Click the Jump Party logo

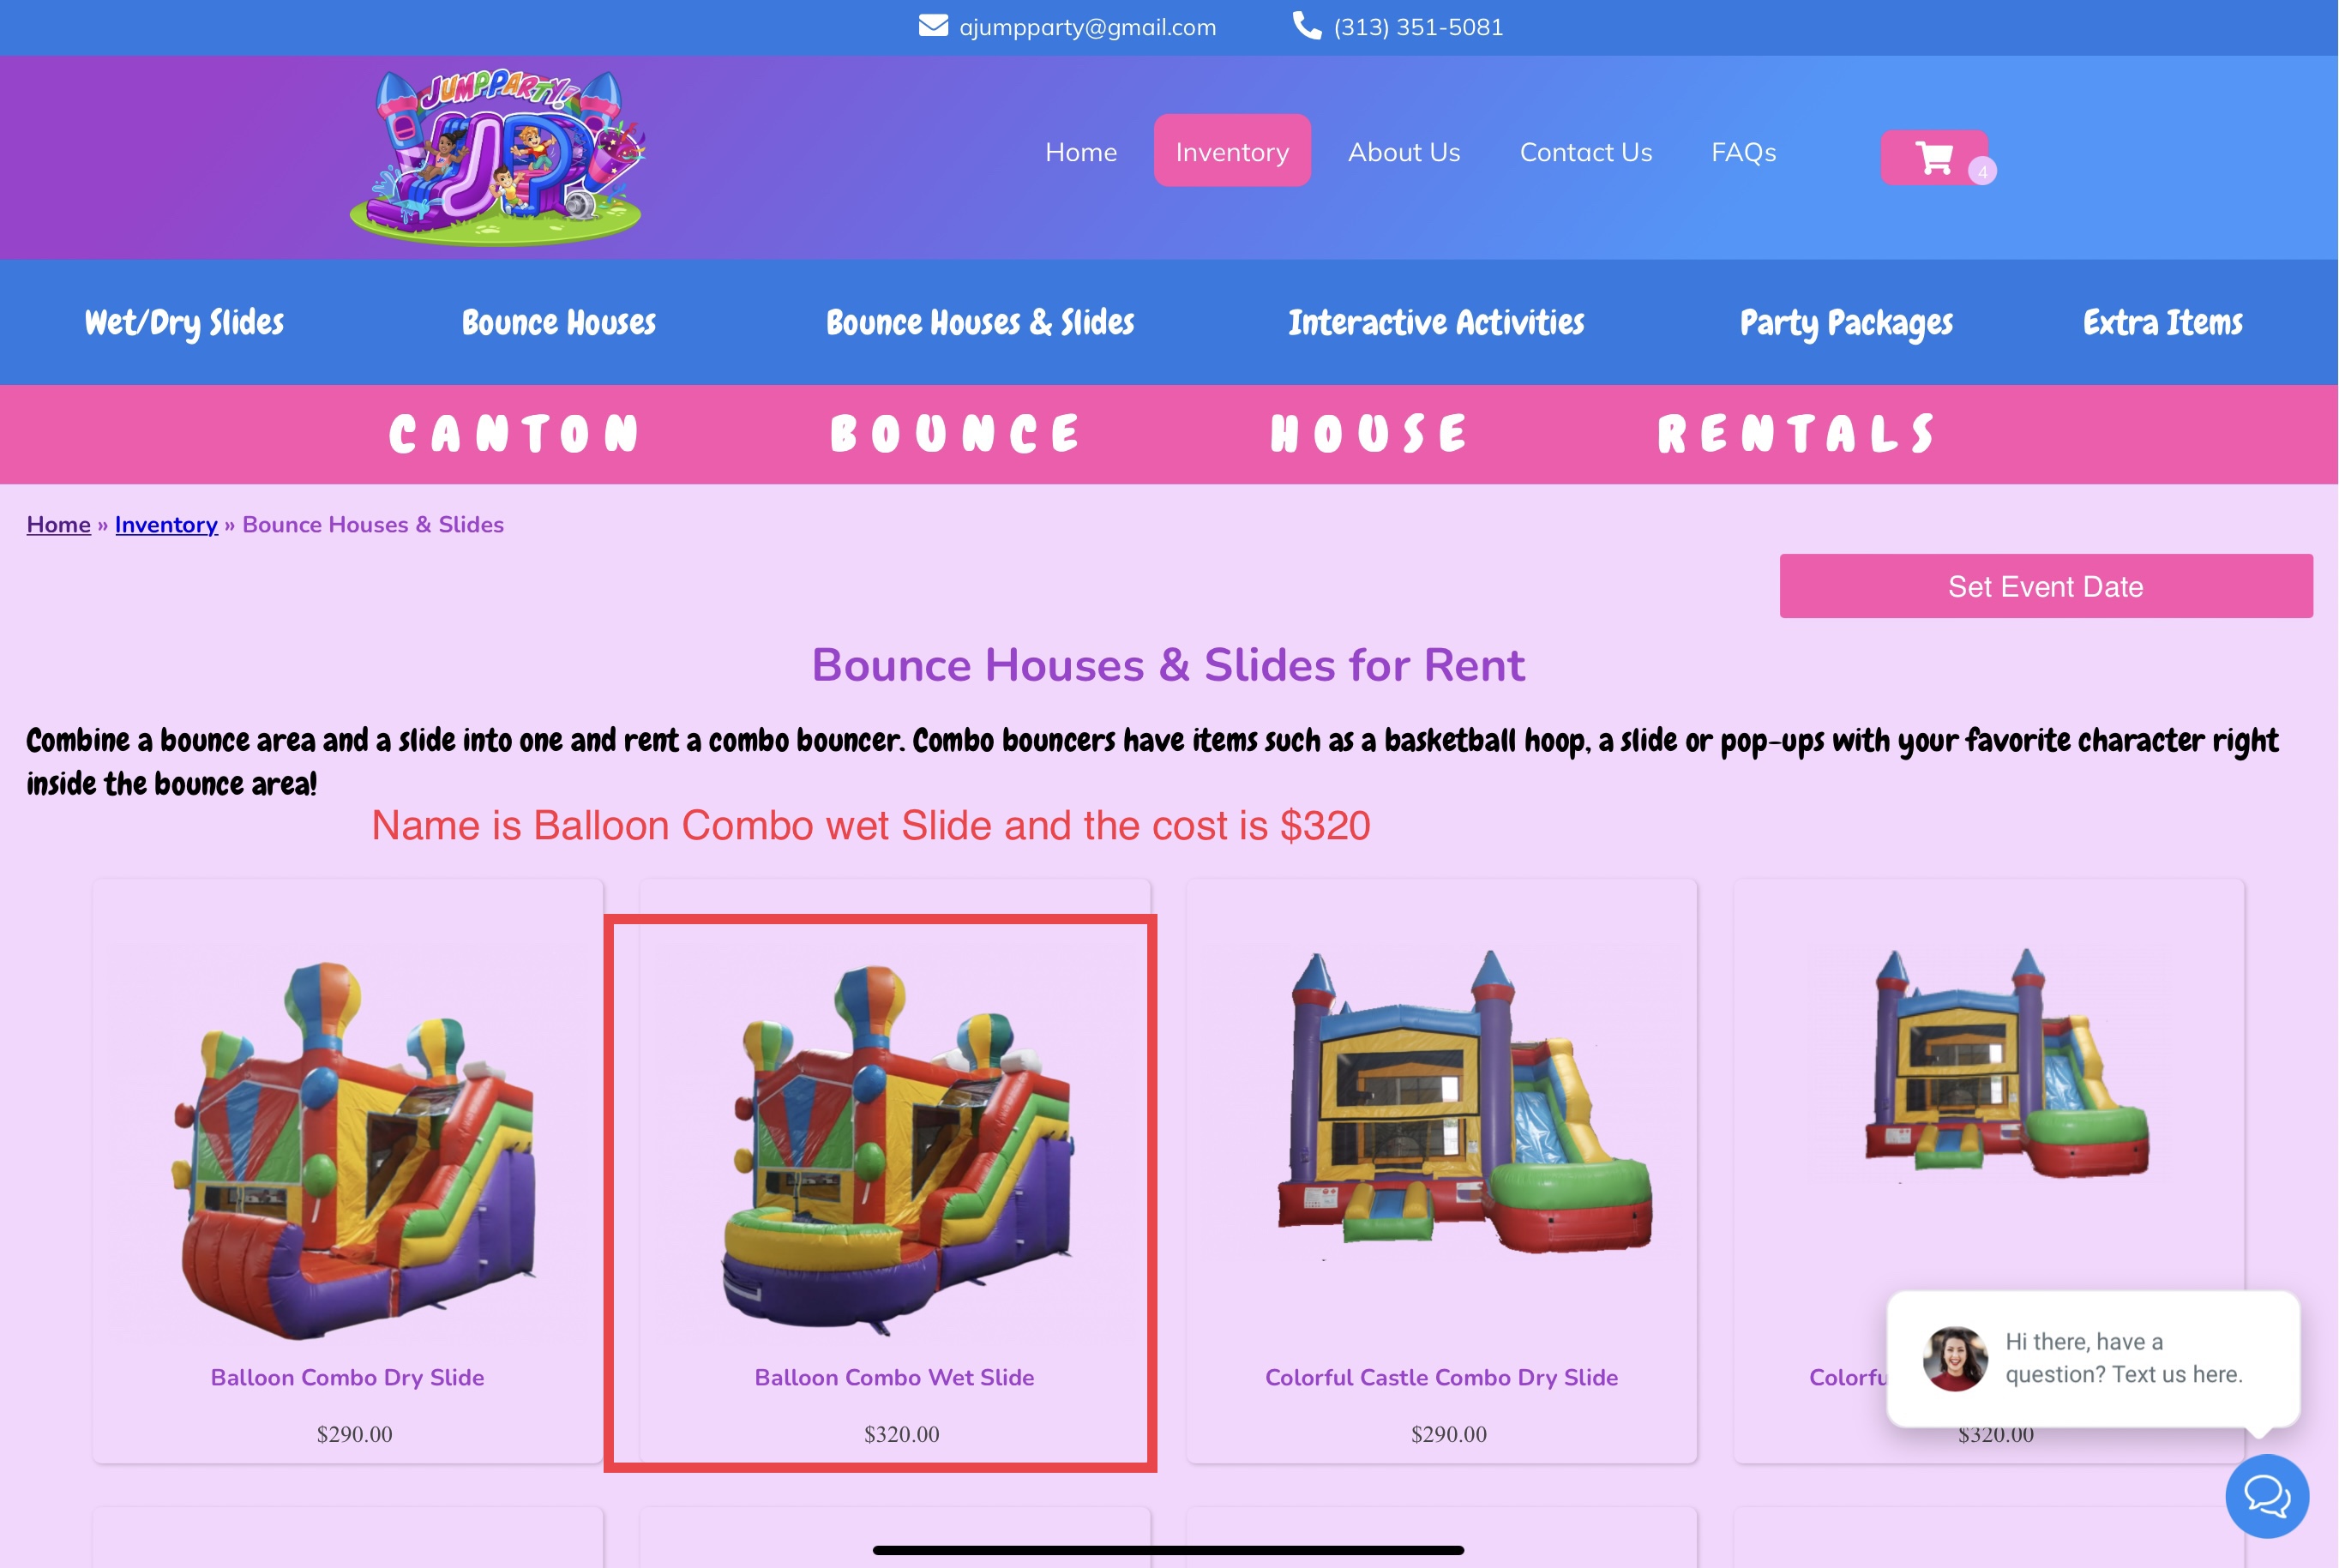point(497,157)
